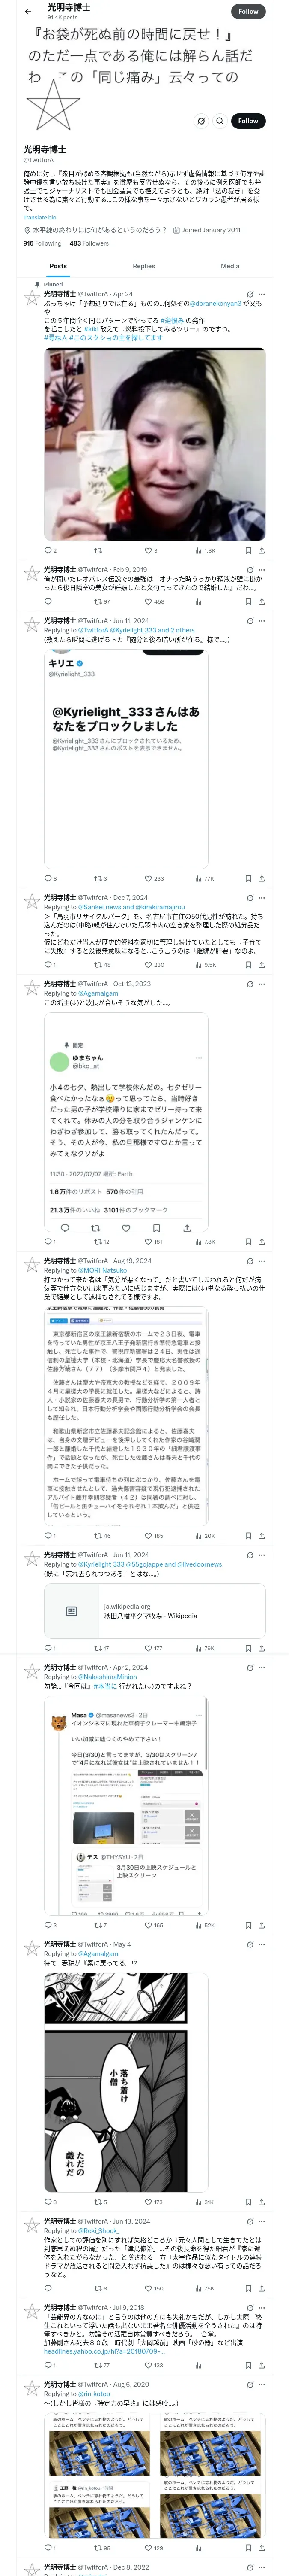Open the Grok profile summary icon
The image size is (289, 2576).
(x=201, y=121)
